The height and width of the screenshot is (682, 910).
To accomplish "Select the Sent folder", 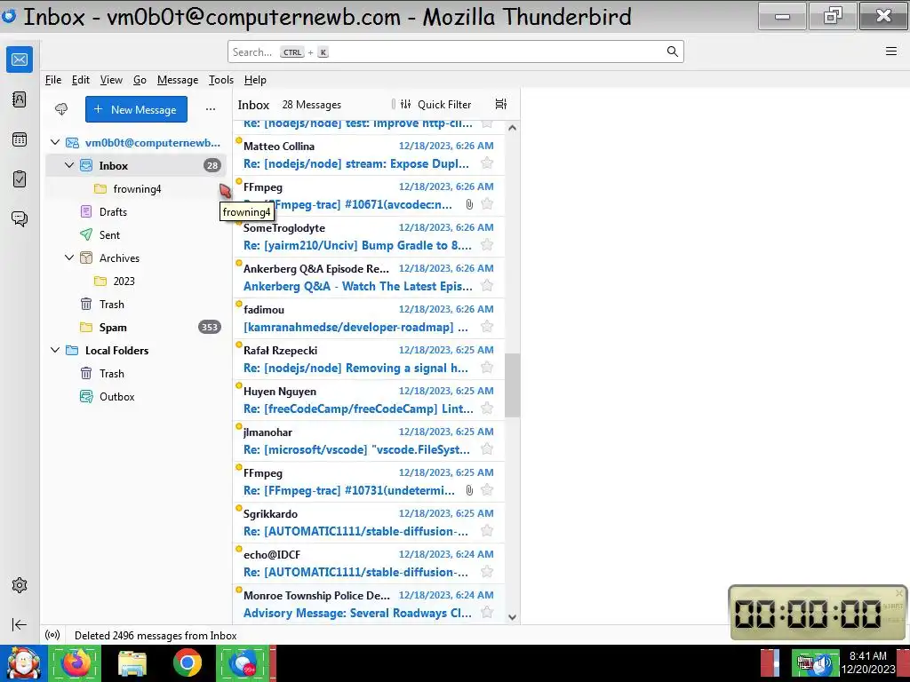I will [x=136, y=234].
